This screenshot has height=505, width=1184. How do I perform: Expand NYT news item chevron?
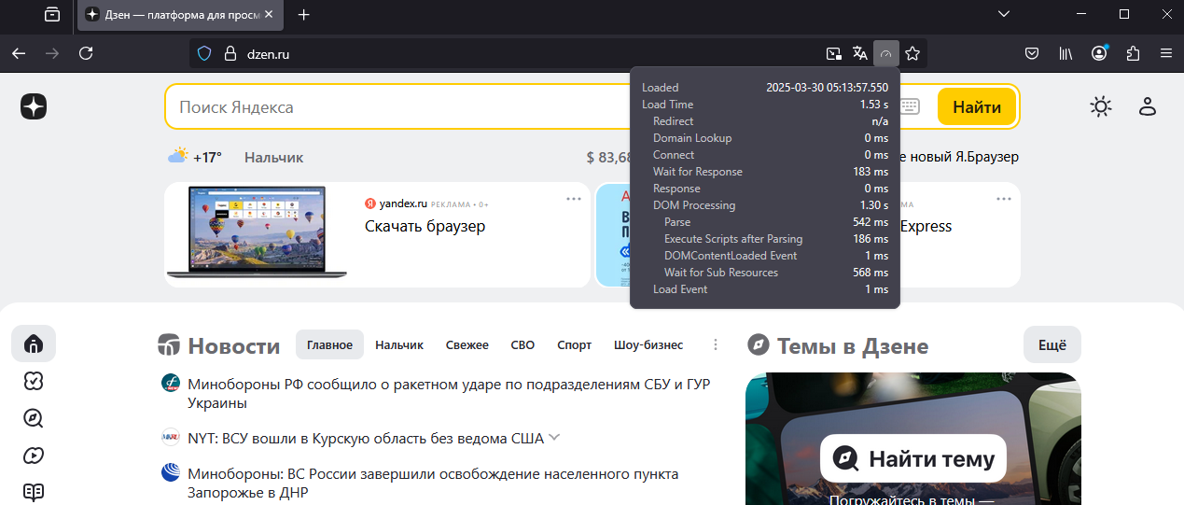coord(554,437)
